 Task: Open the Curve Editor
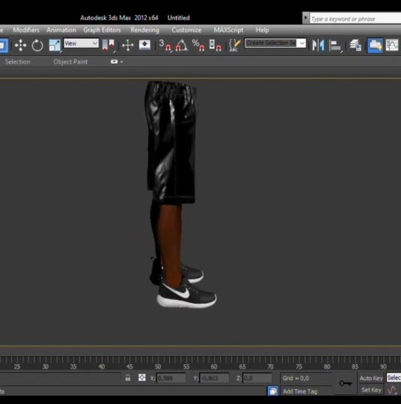pyautogui.click(x=392, y=46)
